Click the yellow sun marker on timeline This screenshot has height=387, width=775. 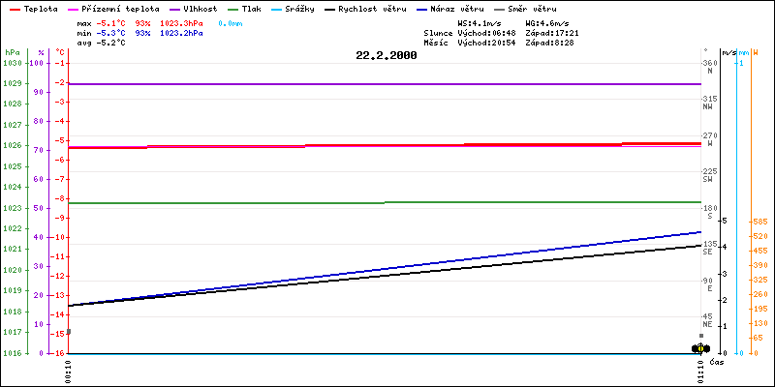pyautogui.click(x=700, y=347)
